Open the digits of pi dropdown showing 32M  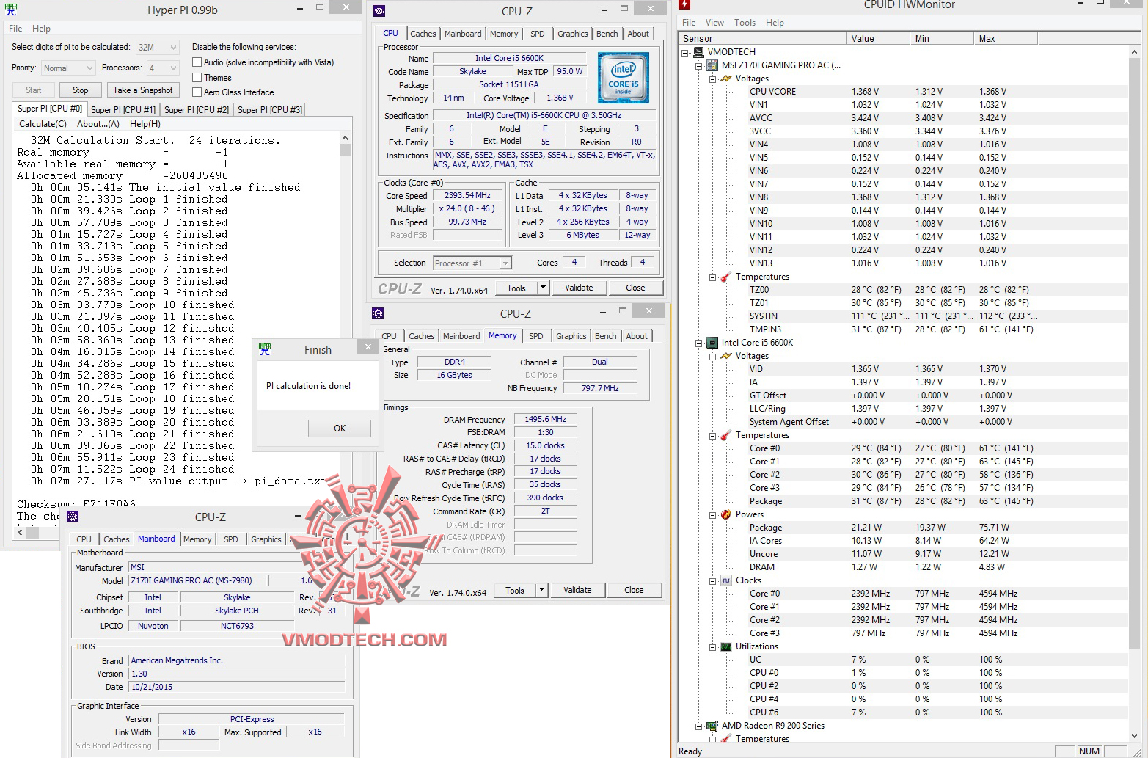click(x=157, y=47)
